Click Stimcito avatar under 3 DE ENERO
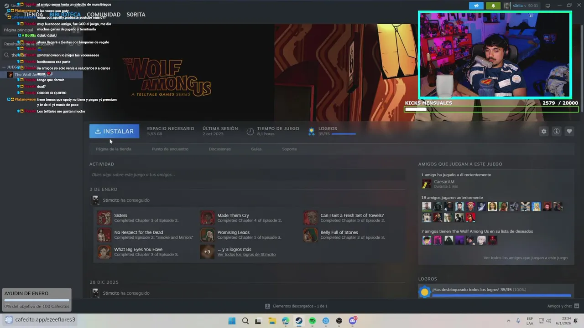Screen dimensions: 584x328 pos(95,200)
